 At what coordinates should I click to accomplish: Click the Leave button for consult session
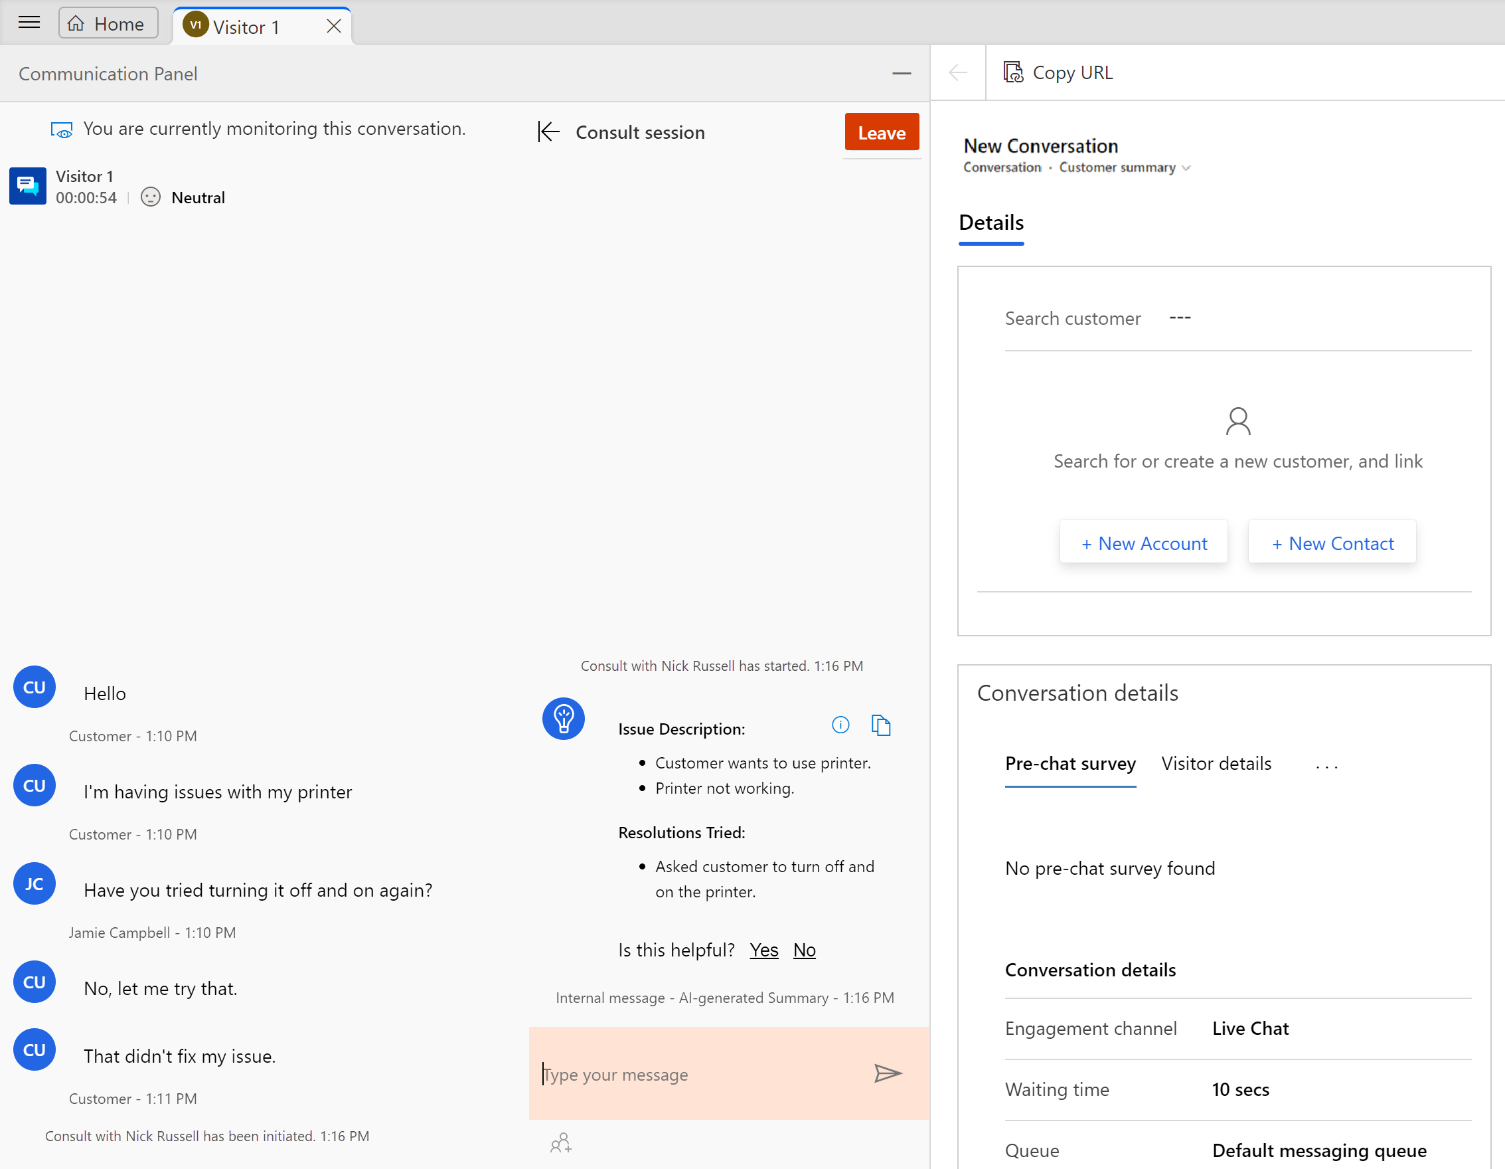tap(881, 131)
